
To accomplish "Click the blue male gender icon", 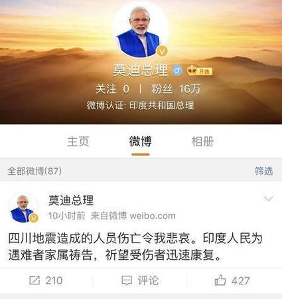I will pos(177,70).
